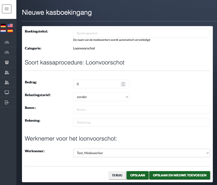Image resolution: width=217 pixels, height=185 pixels.
Task: Open the hamburger menu button
Action: point(7,9)
